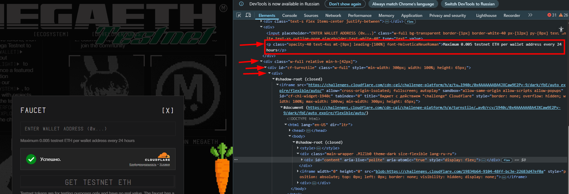This screenshot has width=569, height=194.
Task: Open the Lighthouse tab
Action: click(486, 16)
